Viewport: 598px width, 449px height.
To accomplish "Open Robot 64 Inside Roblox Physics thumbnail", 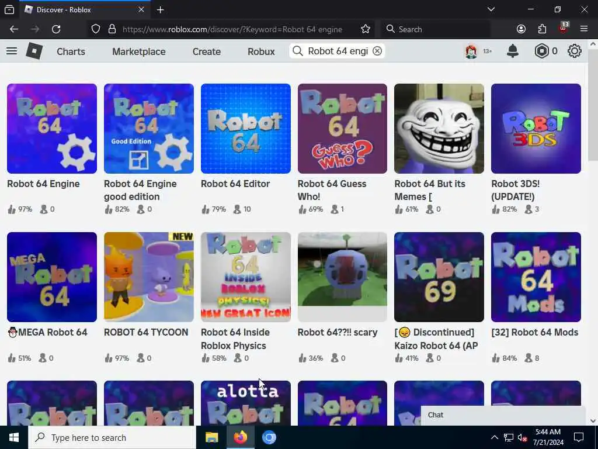I will pyautogui.click(x=246, y=277).
